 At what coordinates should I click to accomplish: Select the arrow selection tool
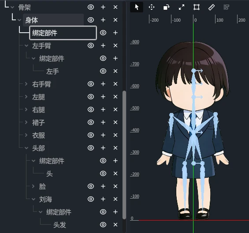point(137,7)
